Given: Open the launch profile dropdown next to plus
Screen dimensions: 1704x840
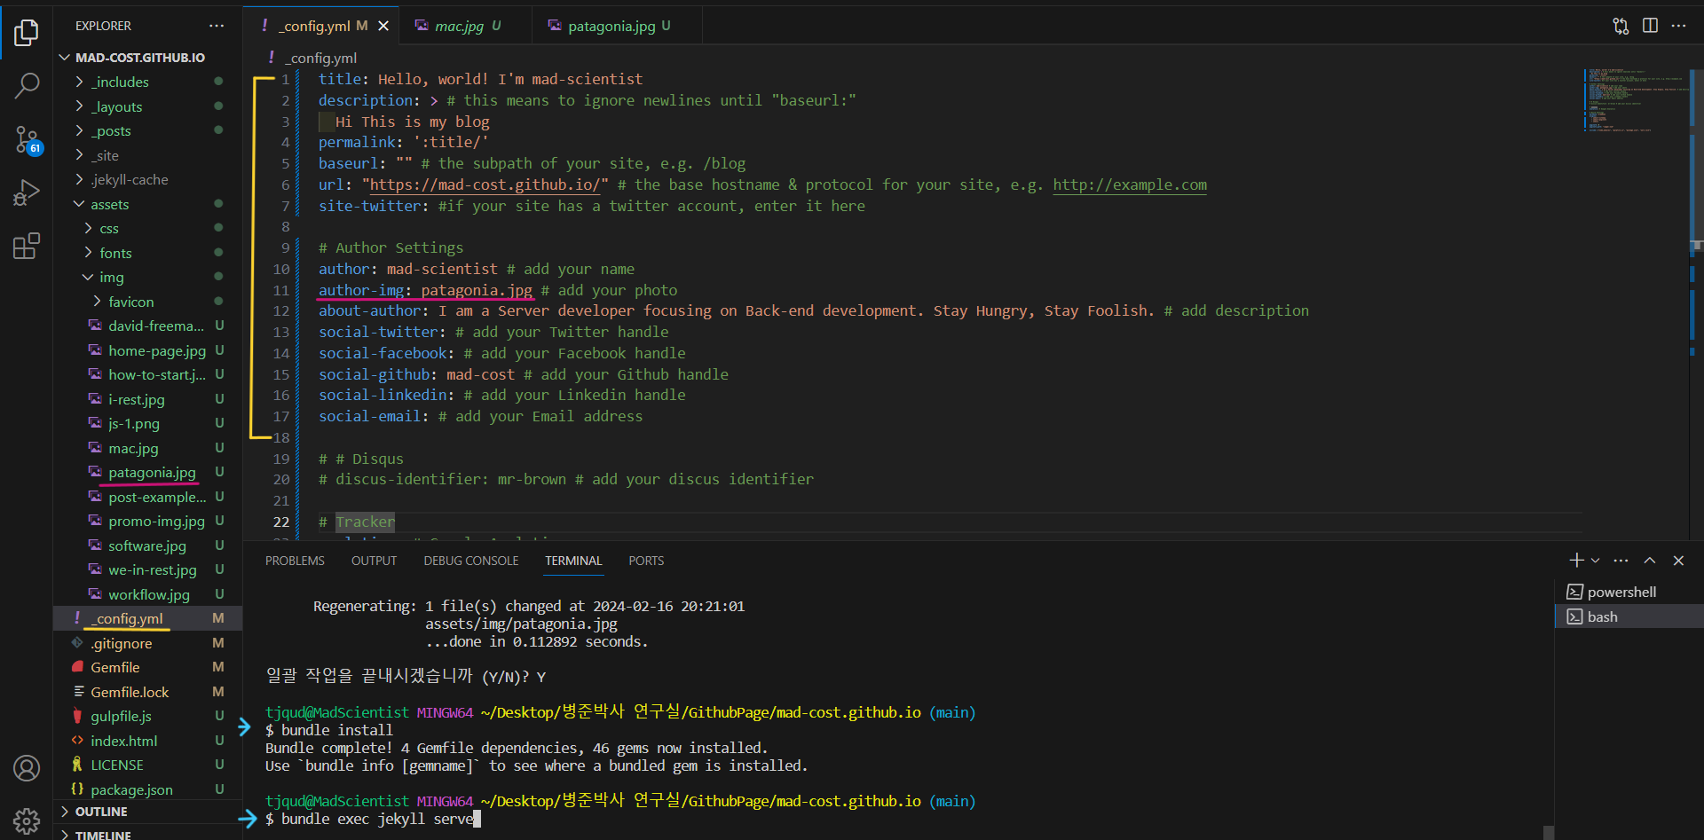Looking at the screenshot, I should [x=1596, y=561].
